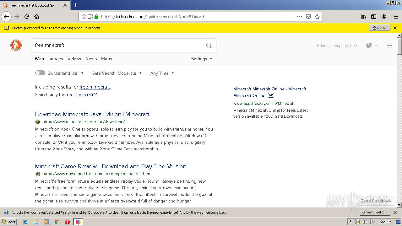Expand the Settings dropdown
The image size is (402, 226).
click(x=202, y=59)
